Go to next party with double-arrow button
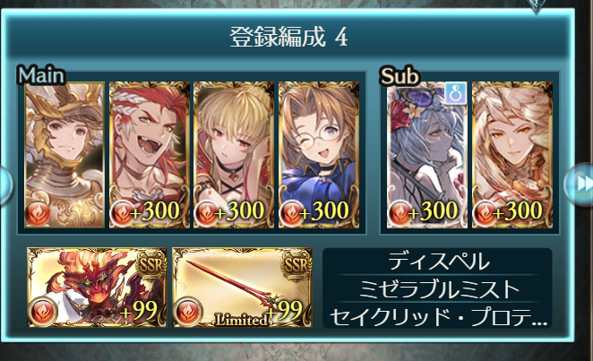 tap(580, 185)
